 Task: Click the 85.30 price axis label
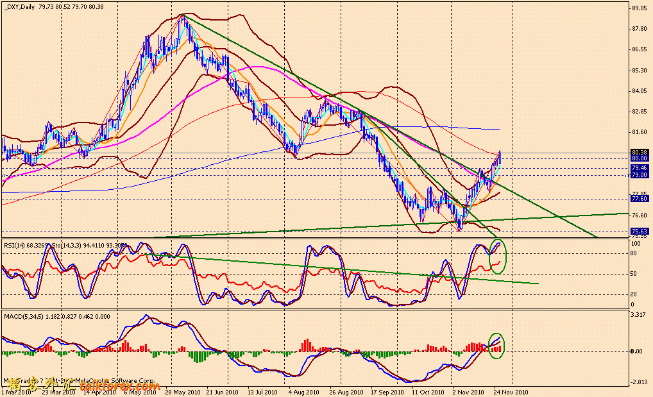[x=640, y=70]
